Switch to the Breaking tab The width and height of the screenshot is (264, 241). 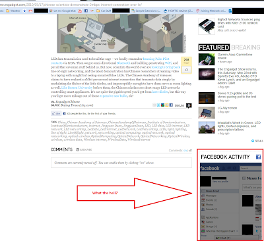246,47
